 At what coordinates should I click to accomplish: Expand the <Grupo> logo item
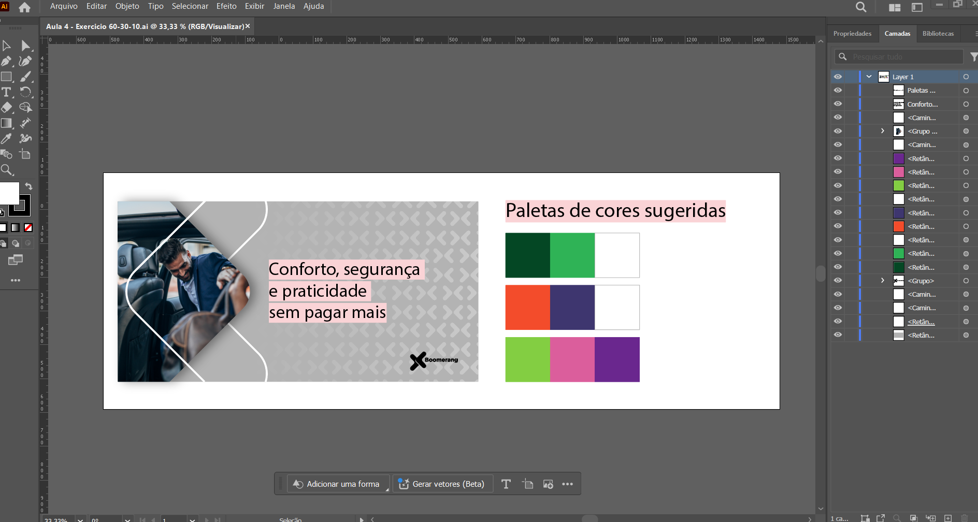point(883,281)
